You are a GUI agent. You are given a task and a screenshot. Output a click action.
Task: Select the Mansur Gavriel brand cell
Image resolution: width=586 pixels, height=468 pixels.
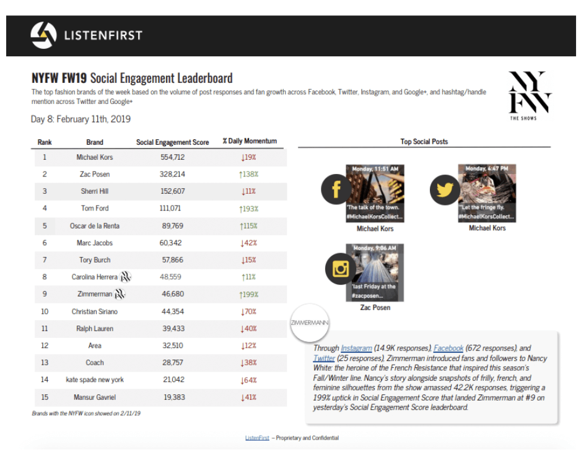(x=95, y=397)
